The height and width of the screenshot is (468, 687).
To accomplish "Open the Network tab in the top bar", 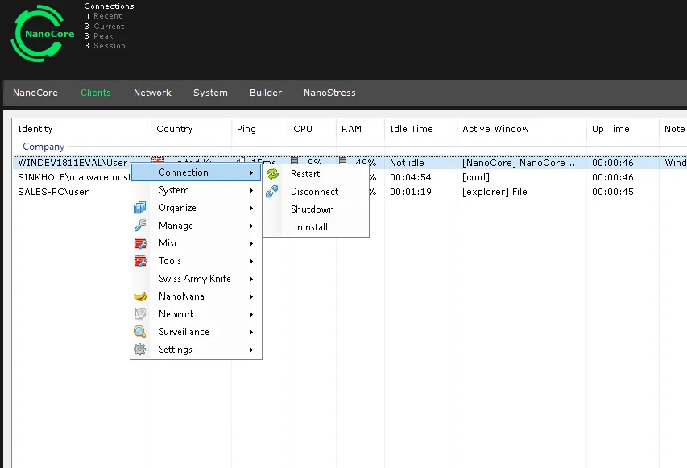I will click(x=152, y=93).
